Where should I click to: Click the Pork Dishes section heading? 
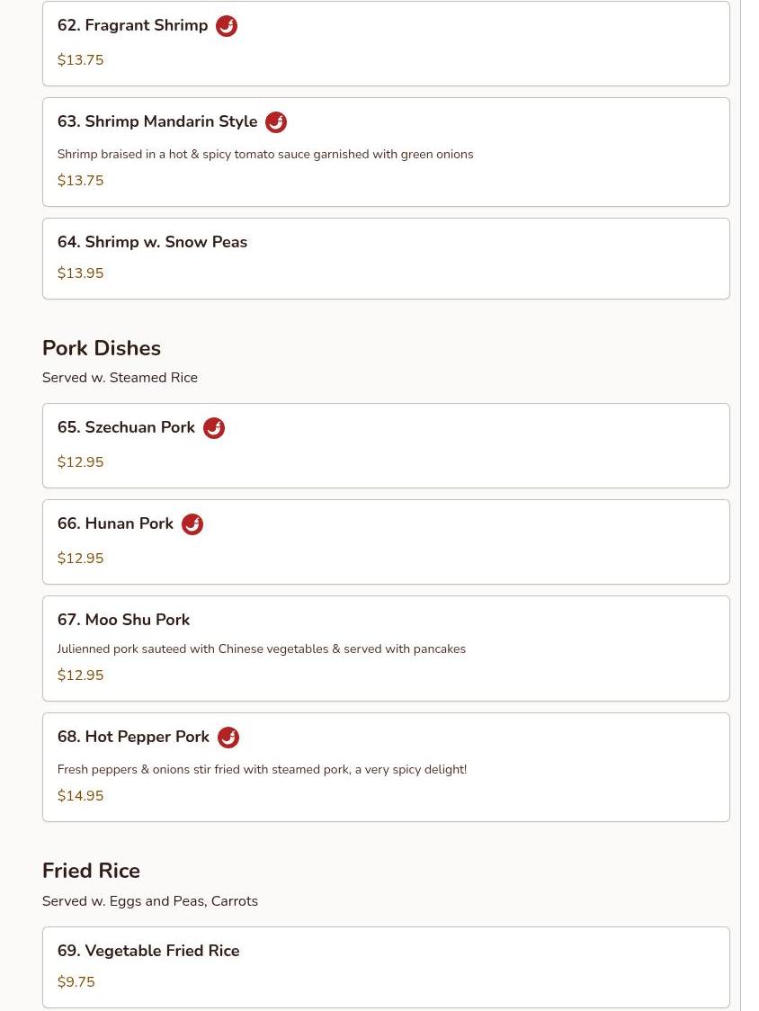tap(102, 348)
